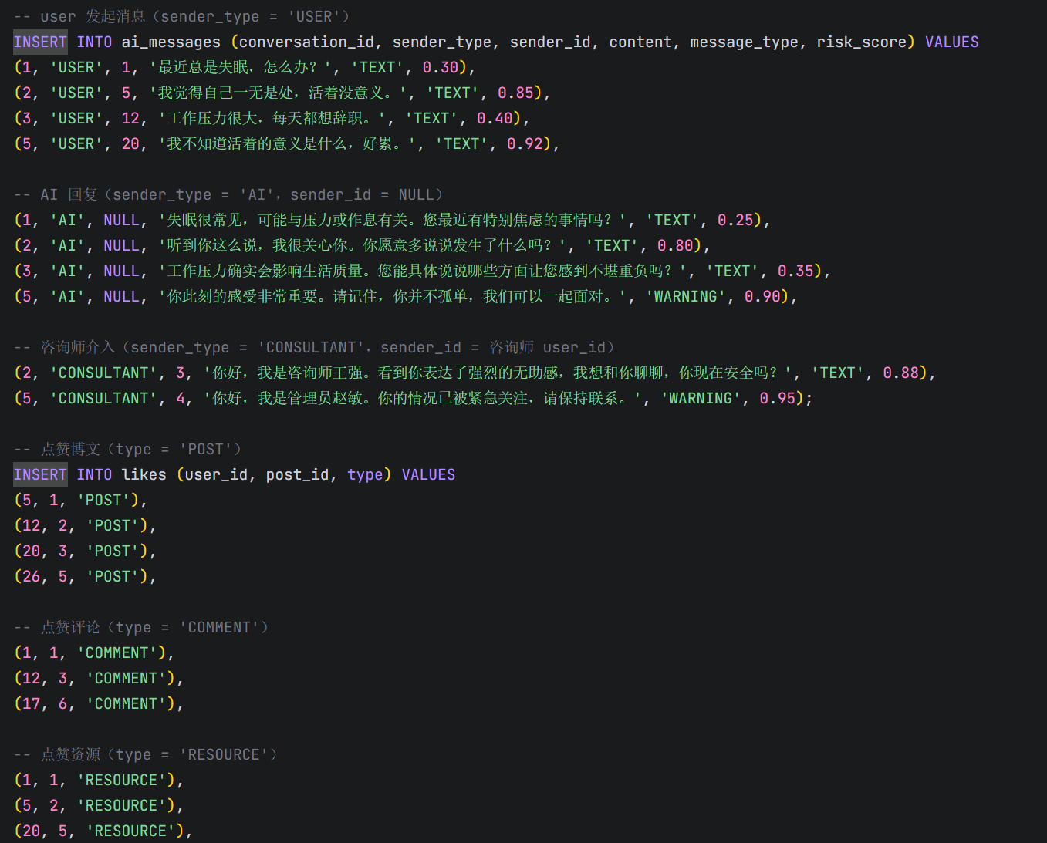1047x843 pixels.
Task: Click the column name sender_id in INSERT
Action: pyautogui.click(x=551, y=42)
